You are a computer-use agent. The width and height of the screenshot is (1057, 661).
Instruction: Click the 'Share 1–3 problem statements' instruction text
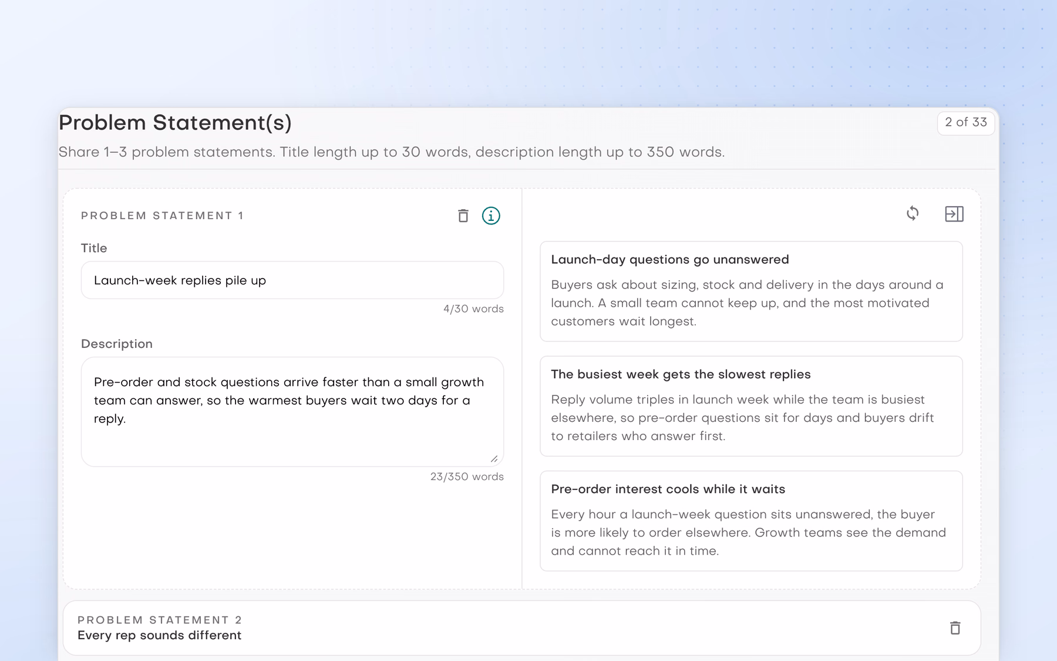(392, 152)
